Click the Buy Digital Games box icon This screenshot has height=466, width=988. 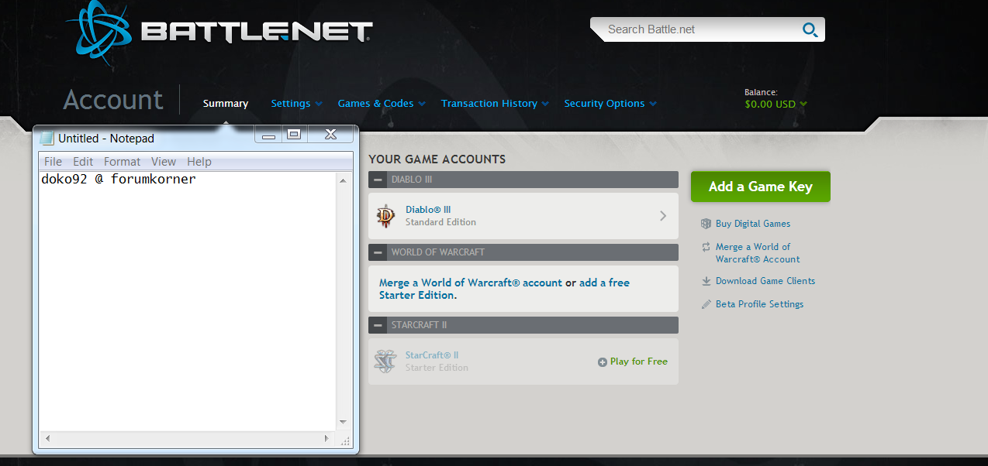pos(706,224)
